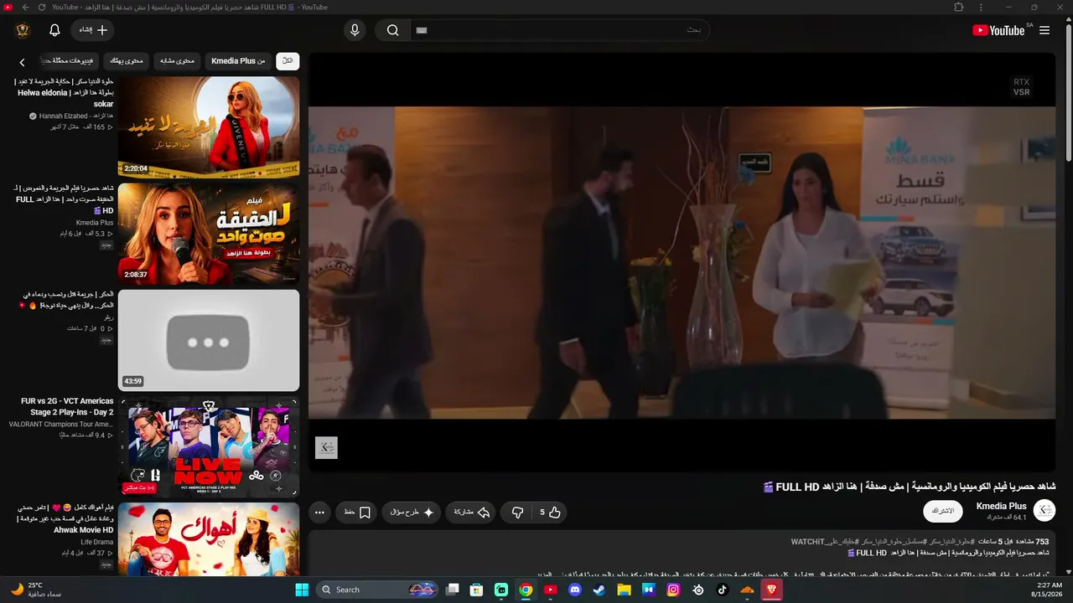
Task: Open the Kmedia Plus channel avatar
Action: 1044,510
